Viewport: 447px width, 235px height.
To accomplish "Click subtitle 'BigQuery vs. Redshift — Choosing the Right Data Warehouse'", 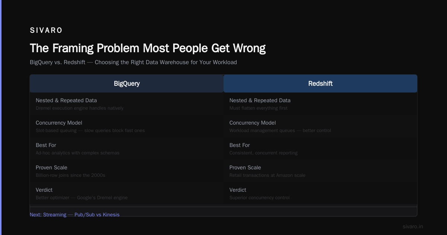I will pyautogui.click(x=133, y=62).
